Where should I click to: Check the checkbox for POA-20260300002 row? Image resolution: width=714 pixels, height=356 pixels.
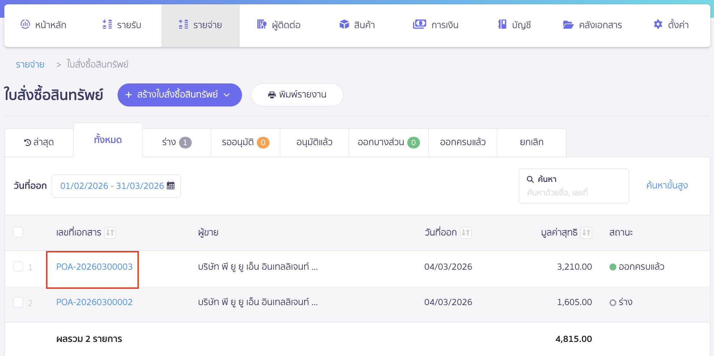pyautogui.click(x=18, y=302)
